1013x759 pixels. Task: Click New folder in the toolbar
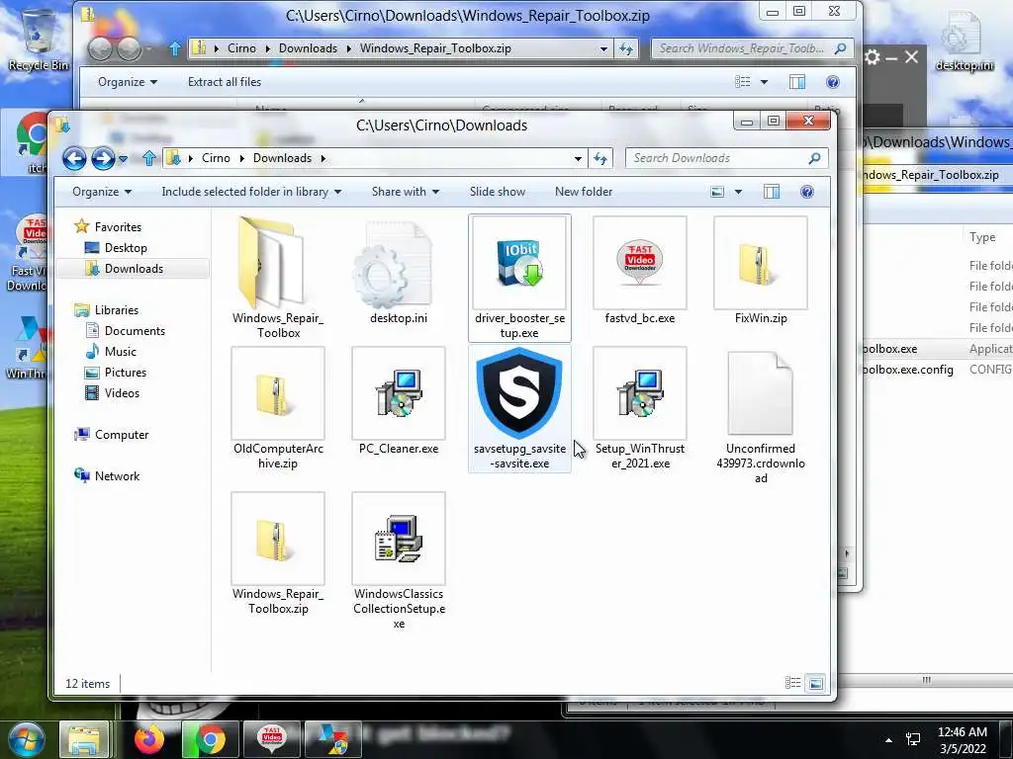click(584, 192)
